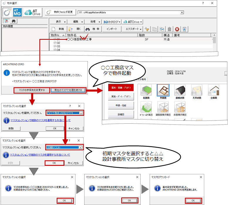Close the マスタをダウンロード dialog
This screenshot has height=205, width=228.
pos(201,177)
